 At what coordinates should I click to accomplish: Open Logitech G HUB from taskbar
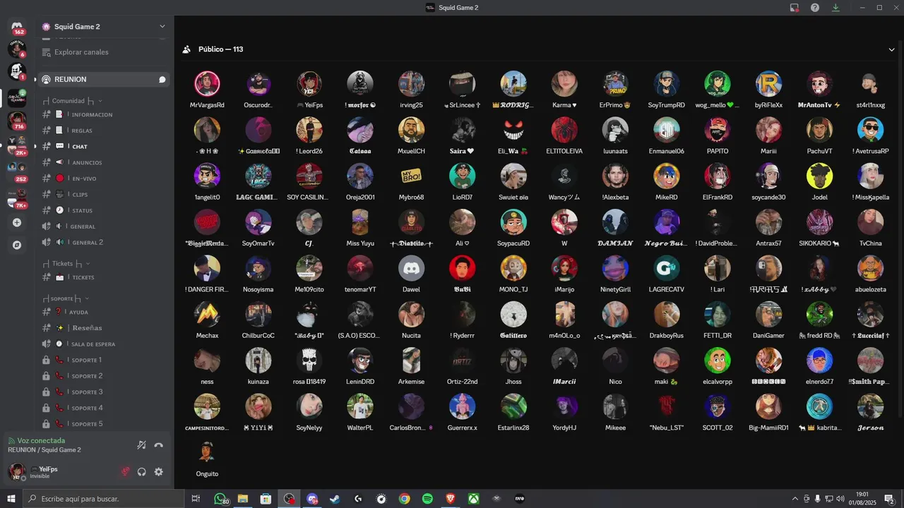pyautogui.click(x=358, y=499)
